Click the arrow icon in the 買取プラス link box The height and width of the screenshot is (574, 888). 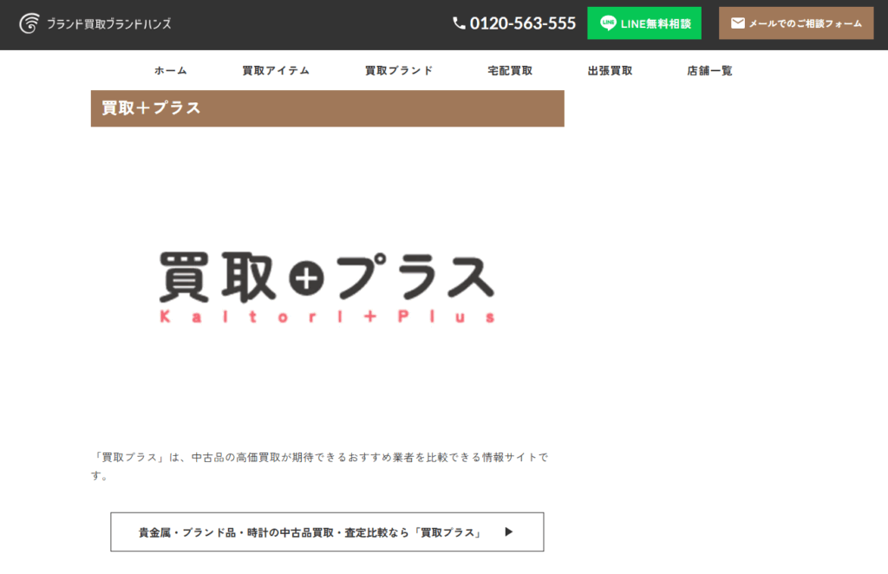pos(508,532)
